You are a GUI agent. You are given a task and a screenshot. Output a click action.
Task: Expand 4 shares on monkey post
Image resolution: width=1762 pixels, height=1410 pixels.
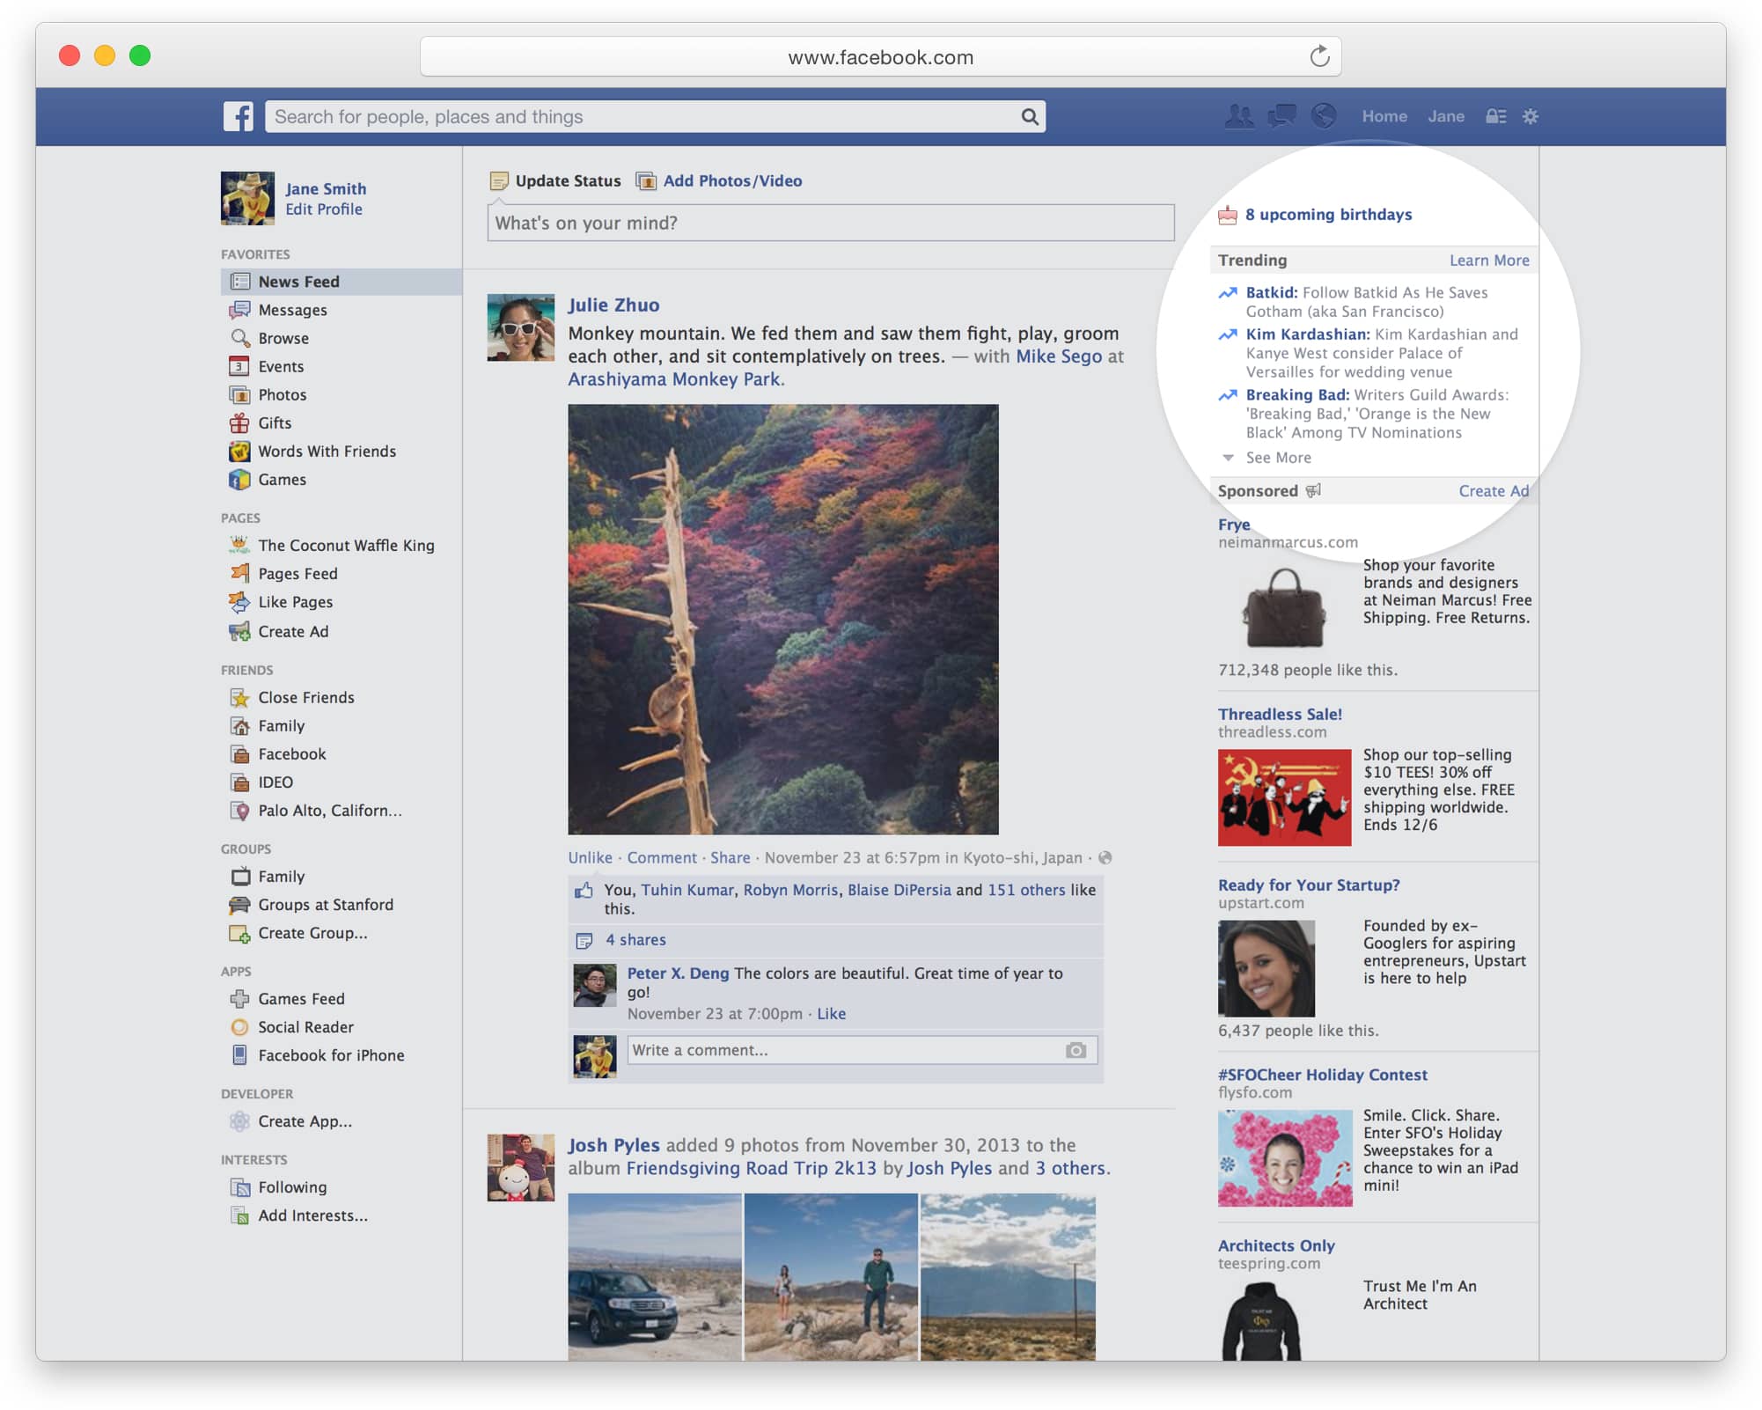pos(635,940)
